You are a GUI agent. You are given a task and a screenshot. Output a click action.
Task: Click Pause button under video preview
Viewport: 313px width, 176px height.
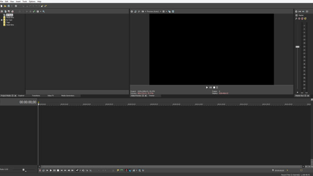coord(210,87)
